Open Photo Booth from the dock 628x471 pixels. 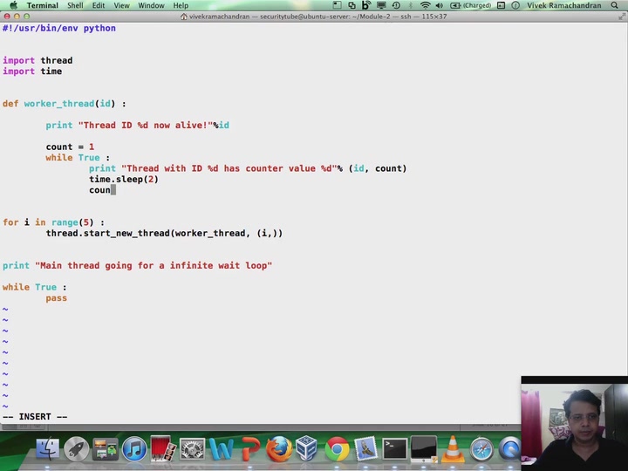[161, 448]
